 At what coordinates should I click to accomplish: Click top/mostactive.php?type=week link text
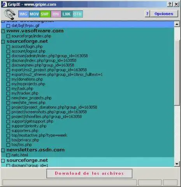point(39,135)
